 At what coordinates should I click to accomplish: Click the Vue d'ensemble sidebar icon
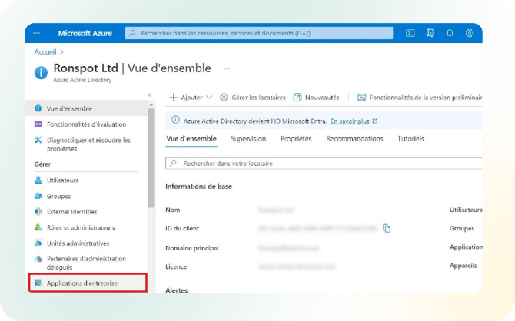click(x=38, y=108)
